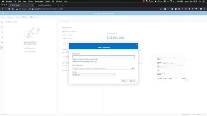
Task: Switch to the second Chrome tab (SASCode)
Action: tap(45, 5)
